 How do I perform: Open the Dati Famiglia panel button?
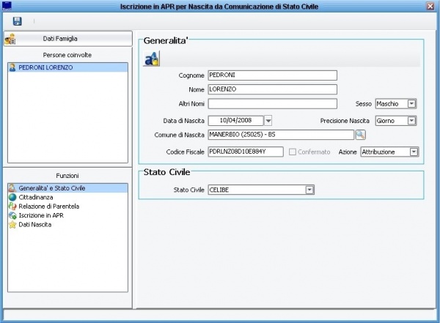pos(67,39)
